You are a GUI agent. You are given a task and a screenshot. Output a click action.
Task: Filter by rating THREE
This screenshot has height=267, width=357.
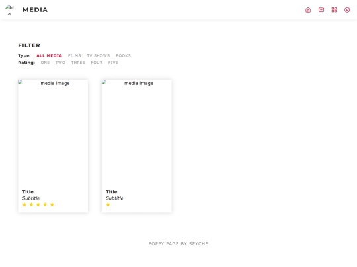coord(78,63)
